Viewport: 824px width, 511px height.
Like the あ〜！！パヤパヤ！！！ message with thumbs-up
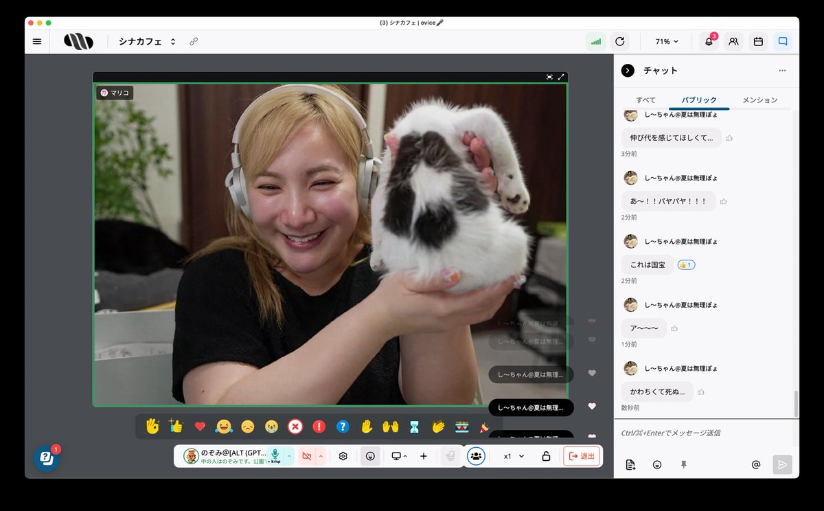tap(724, 201)
